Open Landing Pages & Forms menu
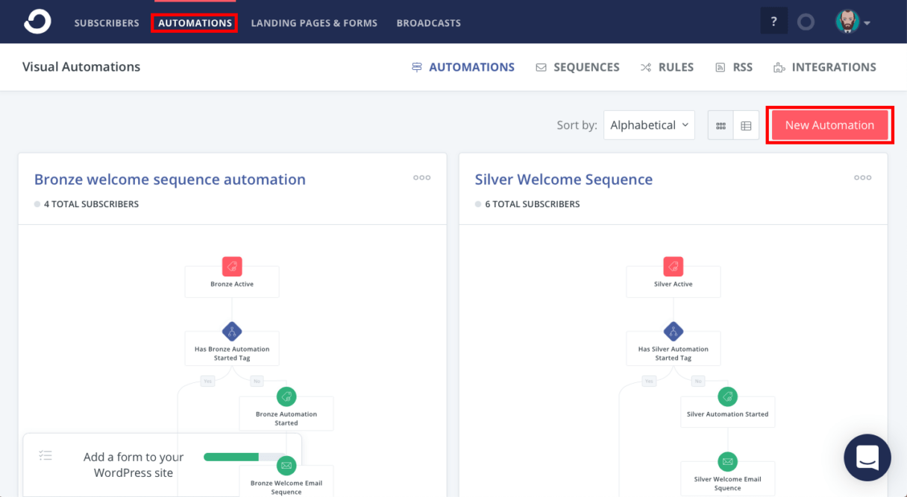The height and width of the screenshot is (497, 907). pyautogui.click(x=314, y=23)
